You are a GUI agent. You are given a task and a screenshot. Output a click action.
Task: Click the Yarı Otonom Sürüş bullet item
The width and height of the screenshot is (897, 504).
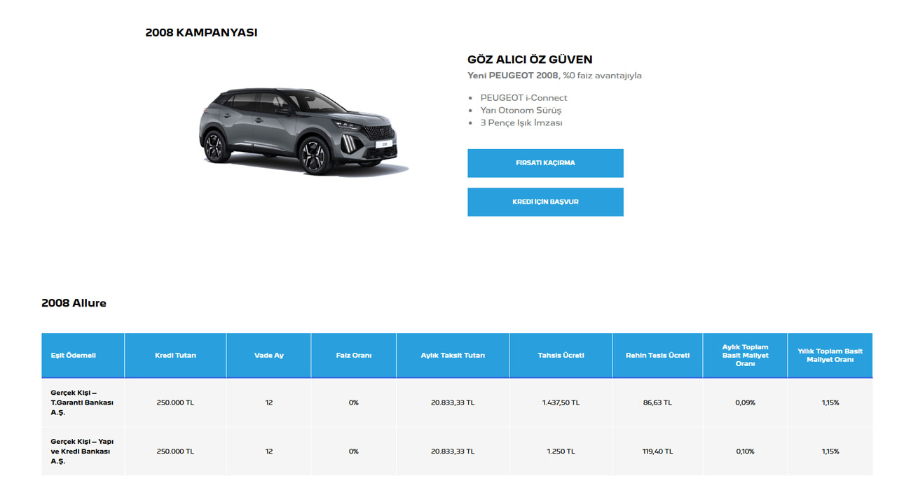tap(521, 111)
